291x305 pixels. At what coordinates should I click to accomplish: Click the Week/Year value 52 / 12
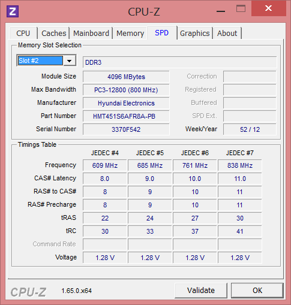(x=250, y=129)
